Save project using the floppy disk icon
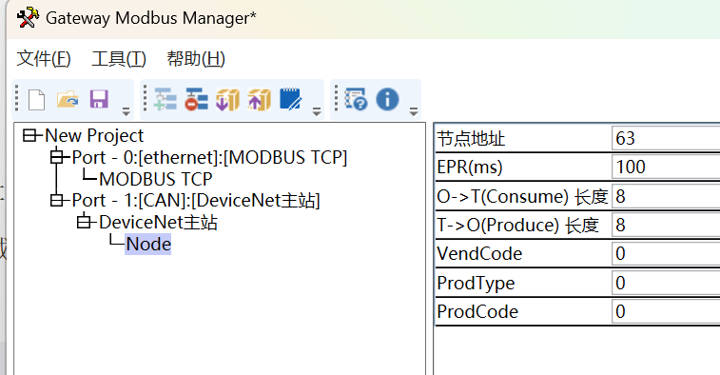The height and width of the screenshot is (375, 720). [99, 99]
